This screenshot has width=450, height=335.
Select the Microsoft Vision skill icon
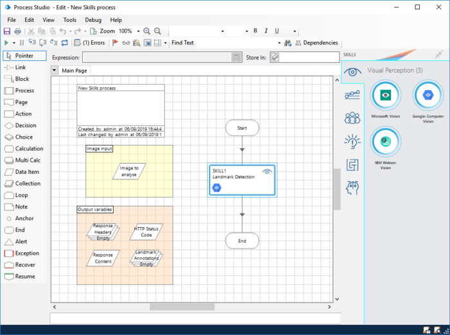(385, 95)
